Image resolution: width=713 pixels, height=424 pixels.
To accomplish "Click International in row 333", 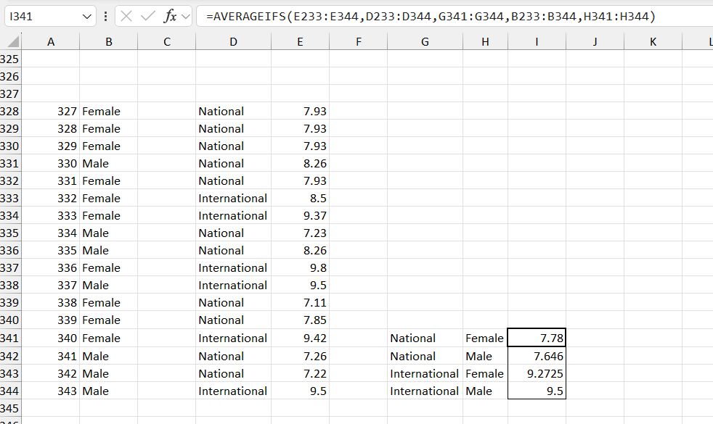I will pos(232,199).
